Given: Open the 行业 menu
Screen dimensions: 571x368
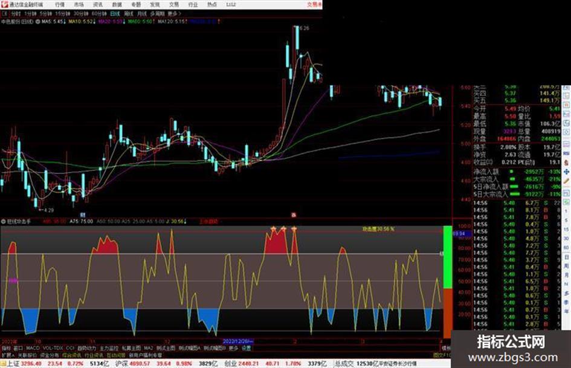Looking at the screenshot, I should pyautogui.click(x=193, y=4).
